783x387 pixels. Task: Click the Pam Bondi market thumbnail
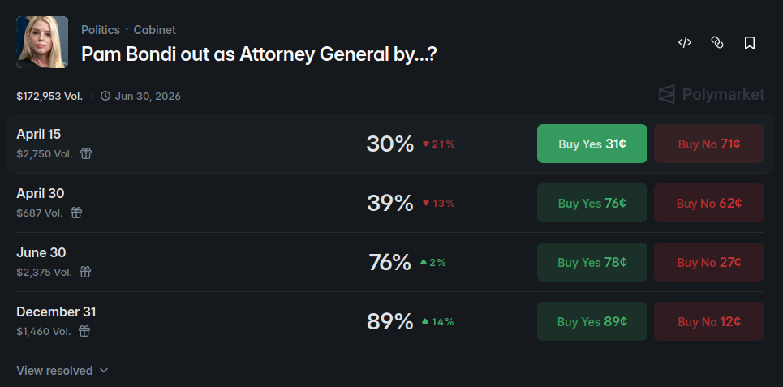click(42, 42)
